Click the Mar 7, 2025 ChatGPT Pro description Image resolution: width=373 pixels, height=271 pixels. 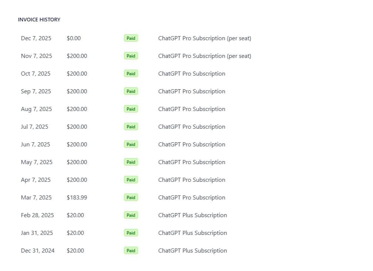point(192,198)
